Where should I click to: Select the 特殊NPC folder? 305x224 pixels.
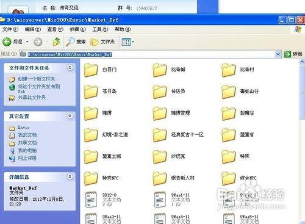[x=101, y=178]
